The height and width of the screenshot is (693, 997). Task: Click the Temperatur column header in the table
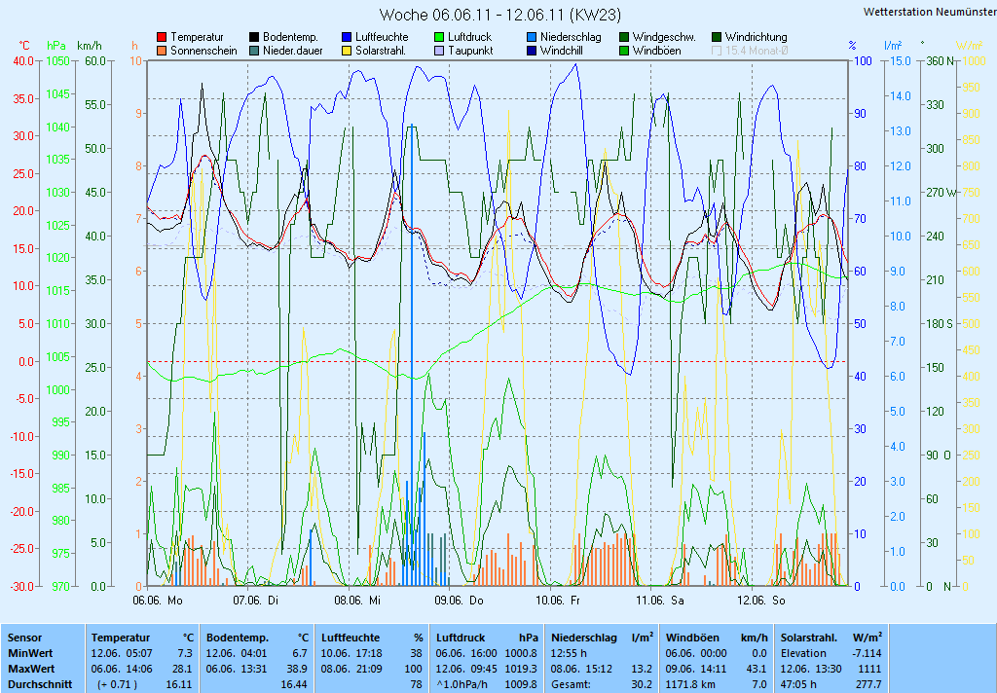pyautogui.click(x=121, y=638)
